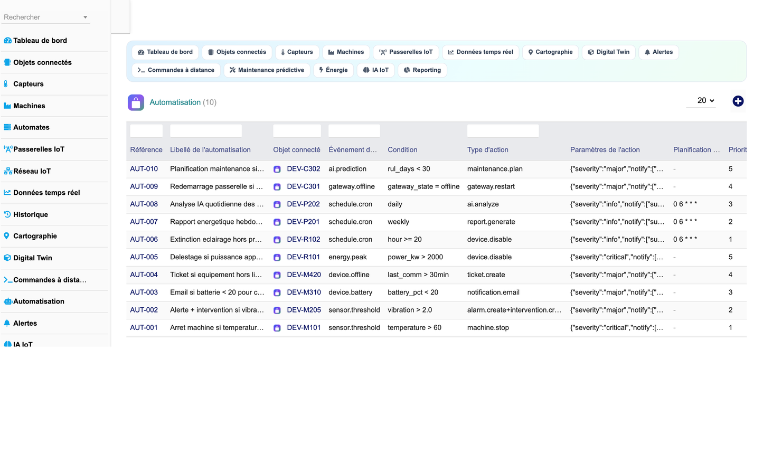Open the IA IoT top tab
Image resolution: width=763 pixels, height=472 pixels.
(376, 70)
